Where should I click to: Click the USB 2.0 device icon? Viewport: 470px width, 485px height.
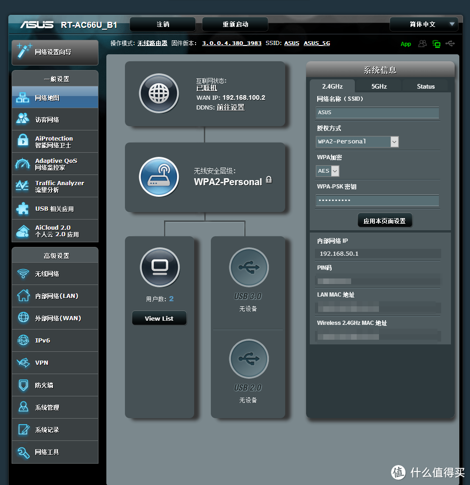click(248, 359)
